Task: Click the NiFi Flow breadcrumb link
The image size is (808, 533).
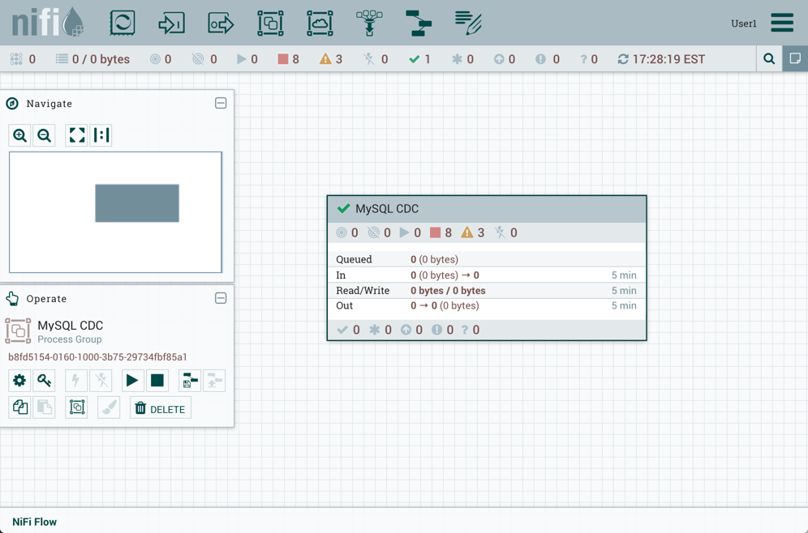Action: pos(35,522)
